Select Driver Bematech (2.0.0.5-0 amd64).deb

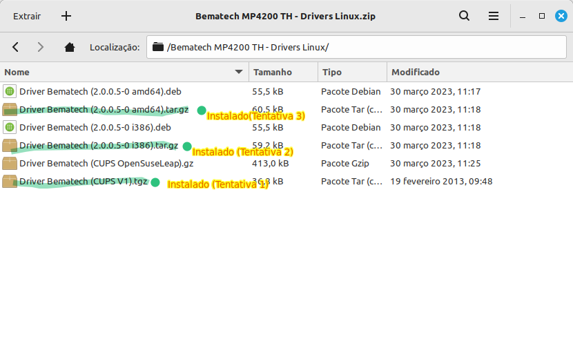click(x=100, y=91)
